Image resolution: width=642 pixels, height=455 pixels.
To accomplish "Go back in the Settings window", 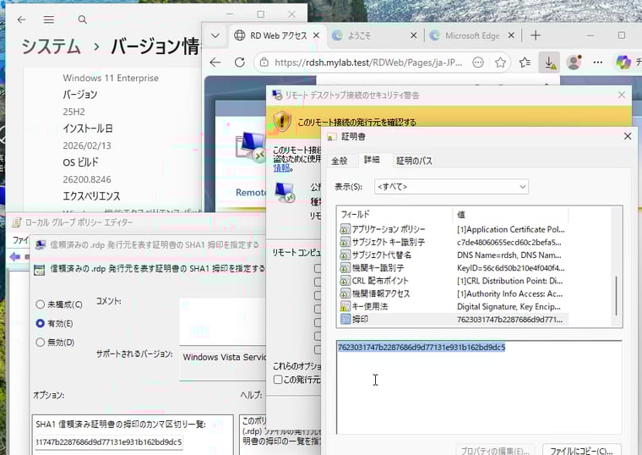I will (x=22, y=19).
